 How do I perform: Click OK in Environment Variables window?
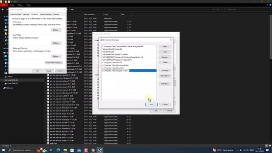[156, 110]
